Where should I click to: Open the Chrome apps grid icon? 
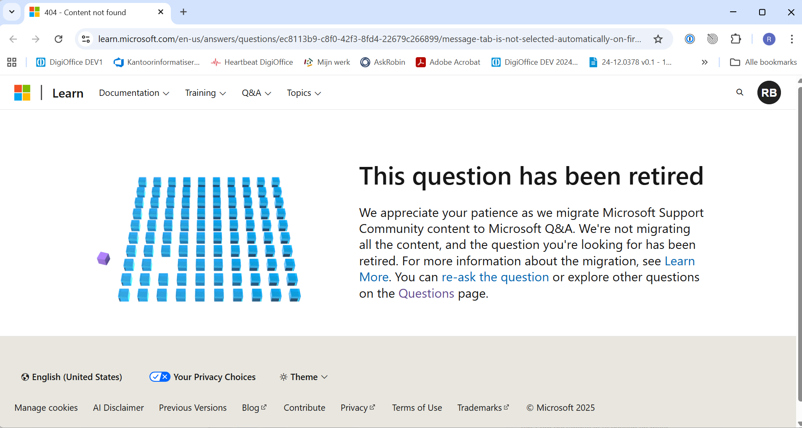pyautogui.click(x=12, y=62)
